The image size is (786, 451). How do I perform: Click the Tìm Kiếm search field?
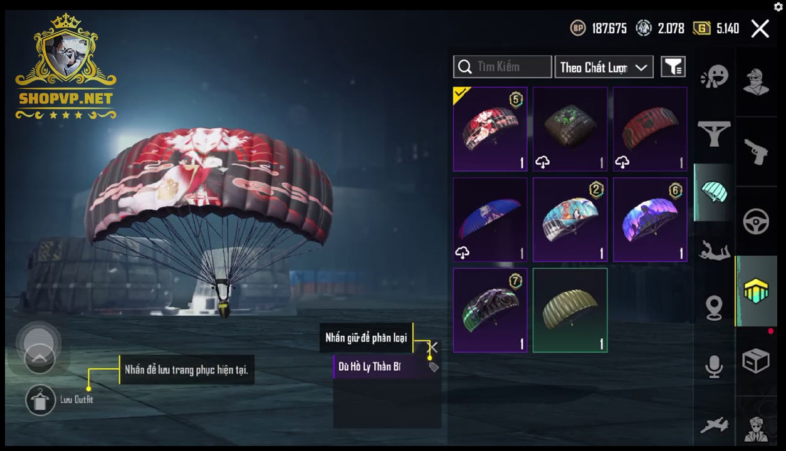(503, 66)
